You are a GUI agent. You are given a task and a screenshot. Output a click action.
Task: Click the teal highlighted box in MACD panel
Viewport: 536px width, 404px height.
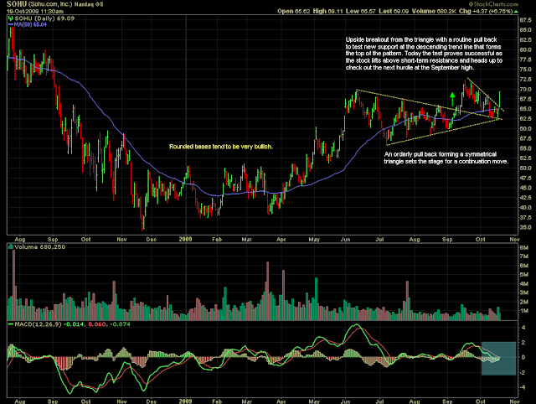click(498, 358)
